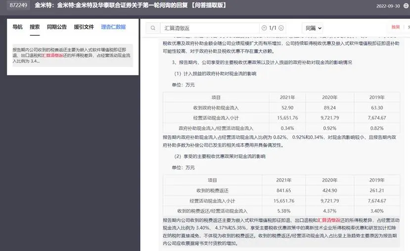Go to previous search match arrow

[264, 28]
